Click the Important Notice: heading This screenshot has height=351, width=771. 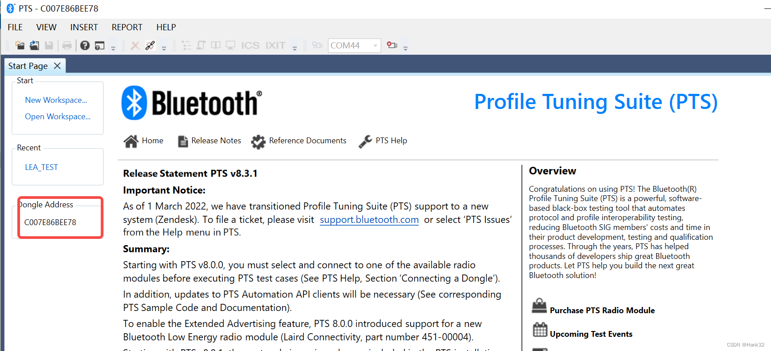click(x=164, y=190)
